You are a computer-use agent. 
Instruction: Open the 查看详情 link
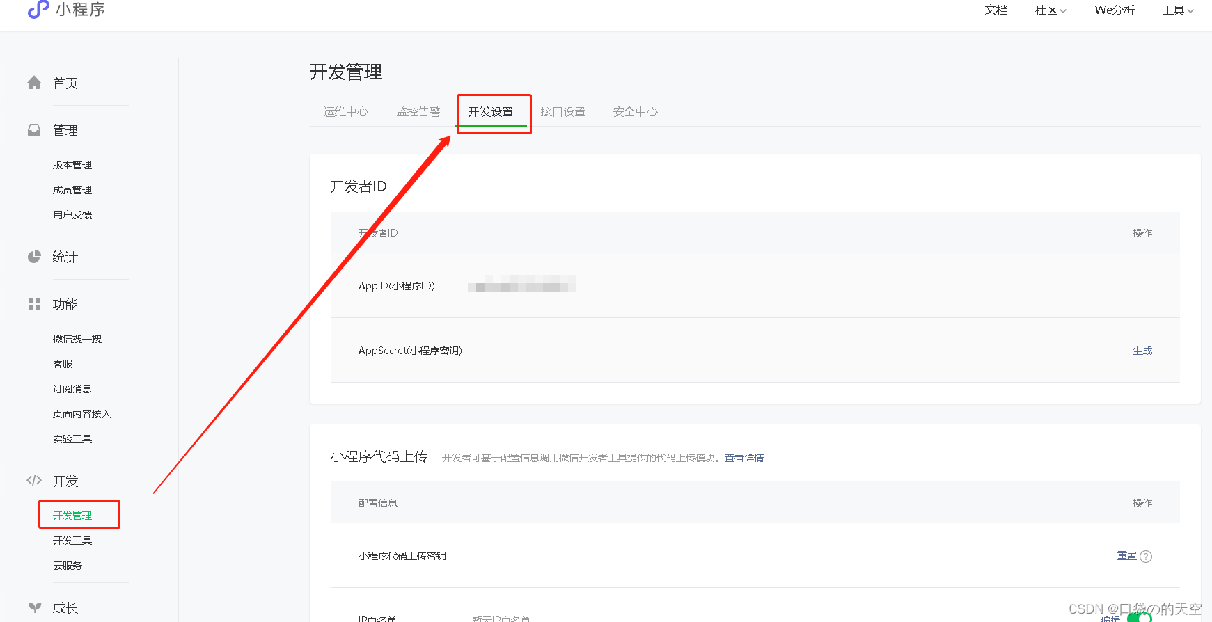point(744,458)
